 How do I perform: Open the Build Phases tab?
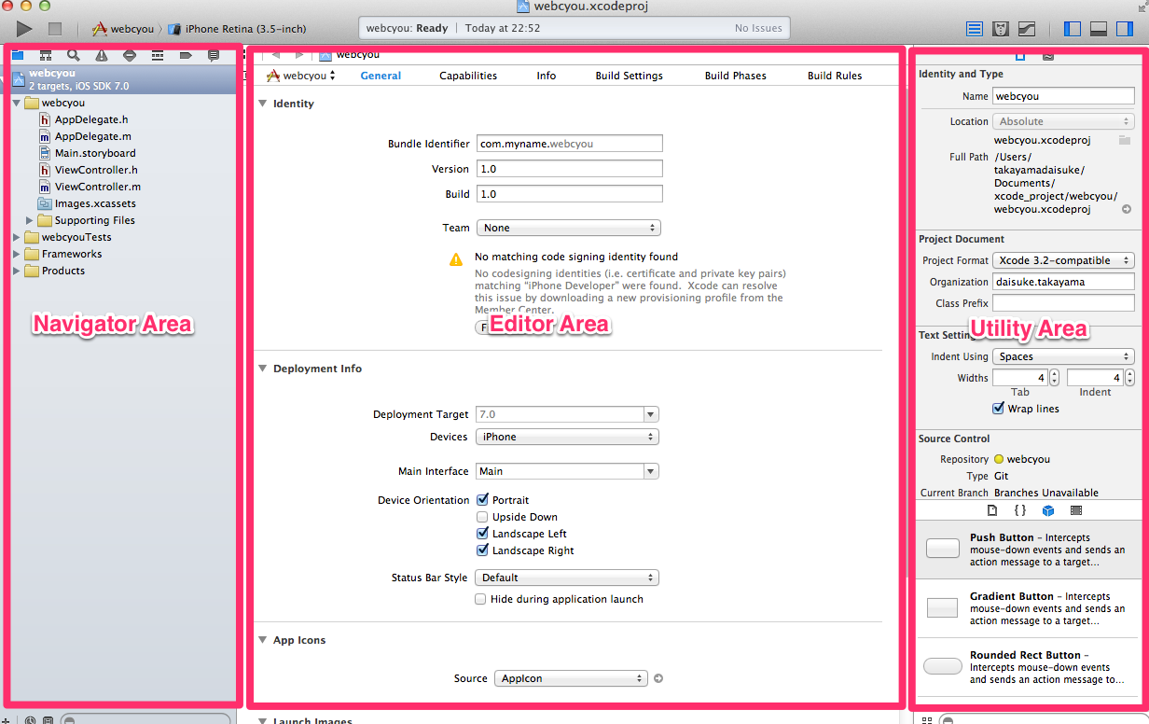click(x=736, y=76)
